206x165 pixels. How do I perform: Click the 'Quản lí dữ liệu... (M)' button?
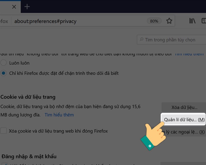(x=184, y=119)
